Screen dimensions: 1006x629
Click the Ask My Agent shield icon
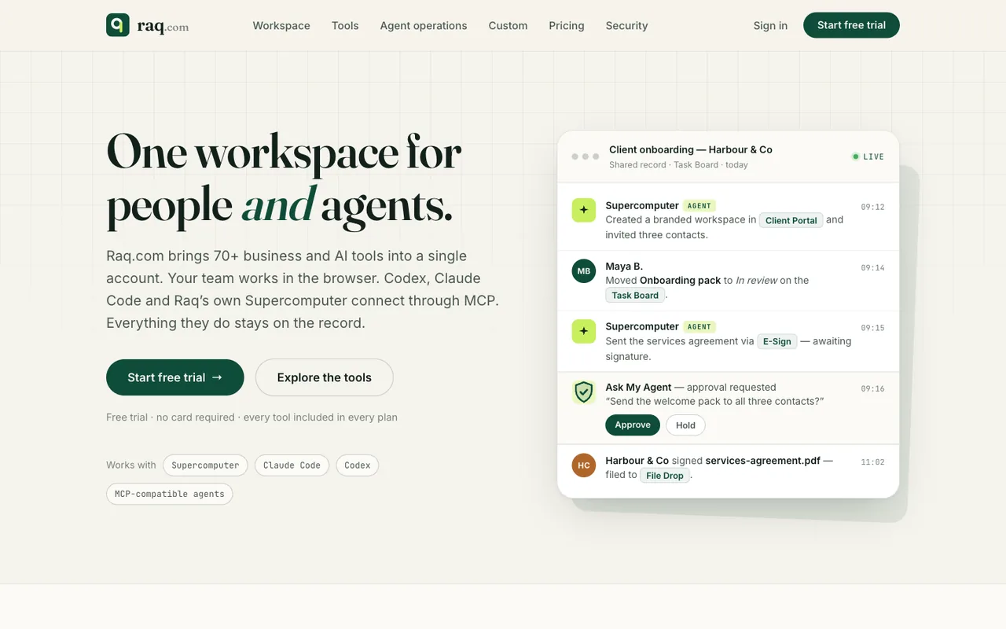pyautogui.click(x=584, y=392)
